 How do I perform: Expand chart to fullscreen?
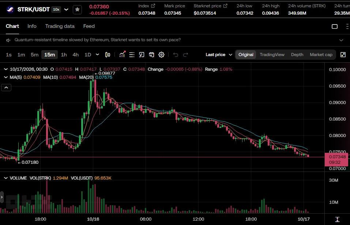pyautogui.click(x=343, y=55)
